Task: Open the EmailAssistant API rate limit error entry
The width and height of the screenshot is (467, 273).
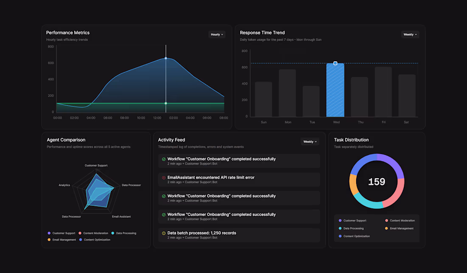Action: click(x=239, y=179)
